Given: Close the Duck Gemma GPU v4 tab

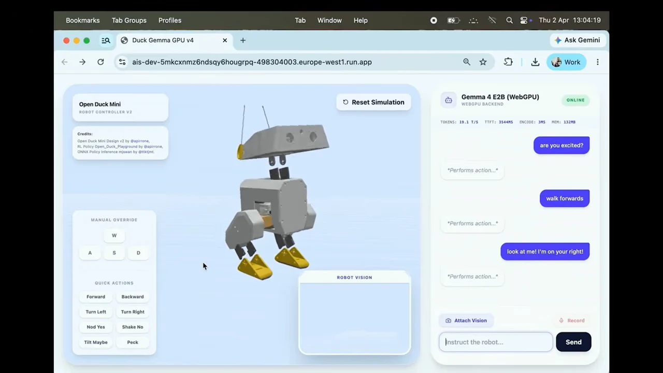Looking at the screenshot, I should (x=225, y=40).
